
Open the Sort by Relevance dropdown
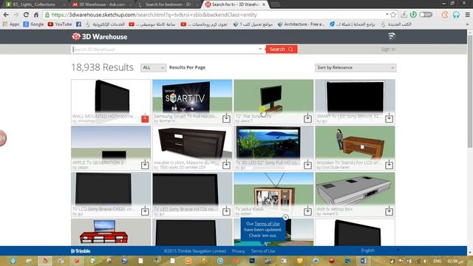pyautogui.click(x=355, y=67)
